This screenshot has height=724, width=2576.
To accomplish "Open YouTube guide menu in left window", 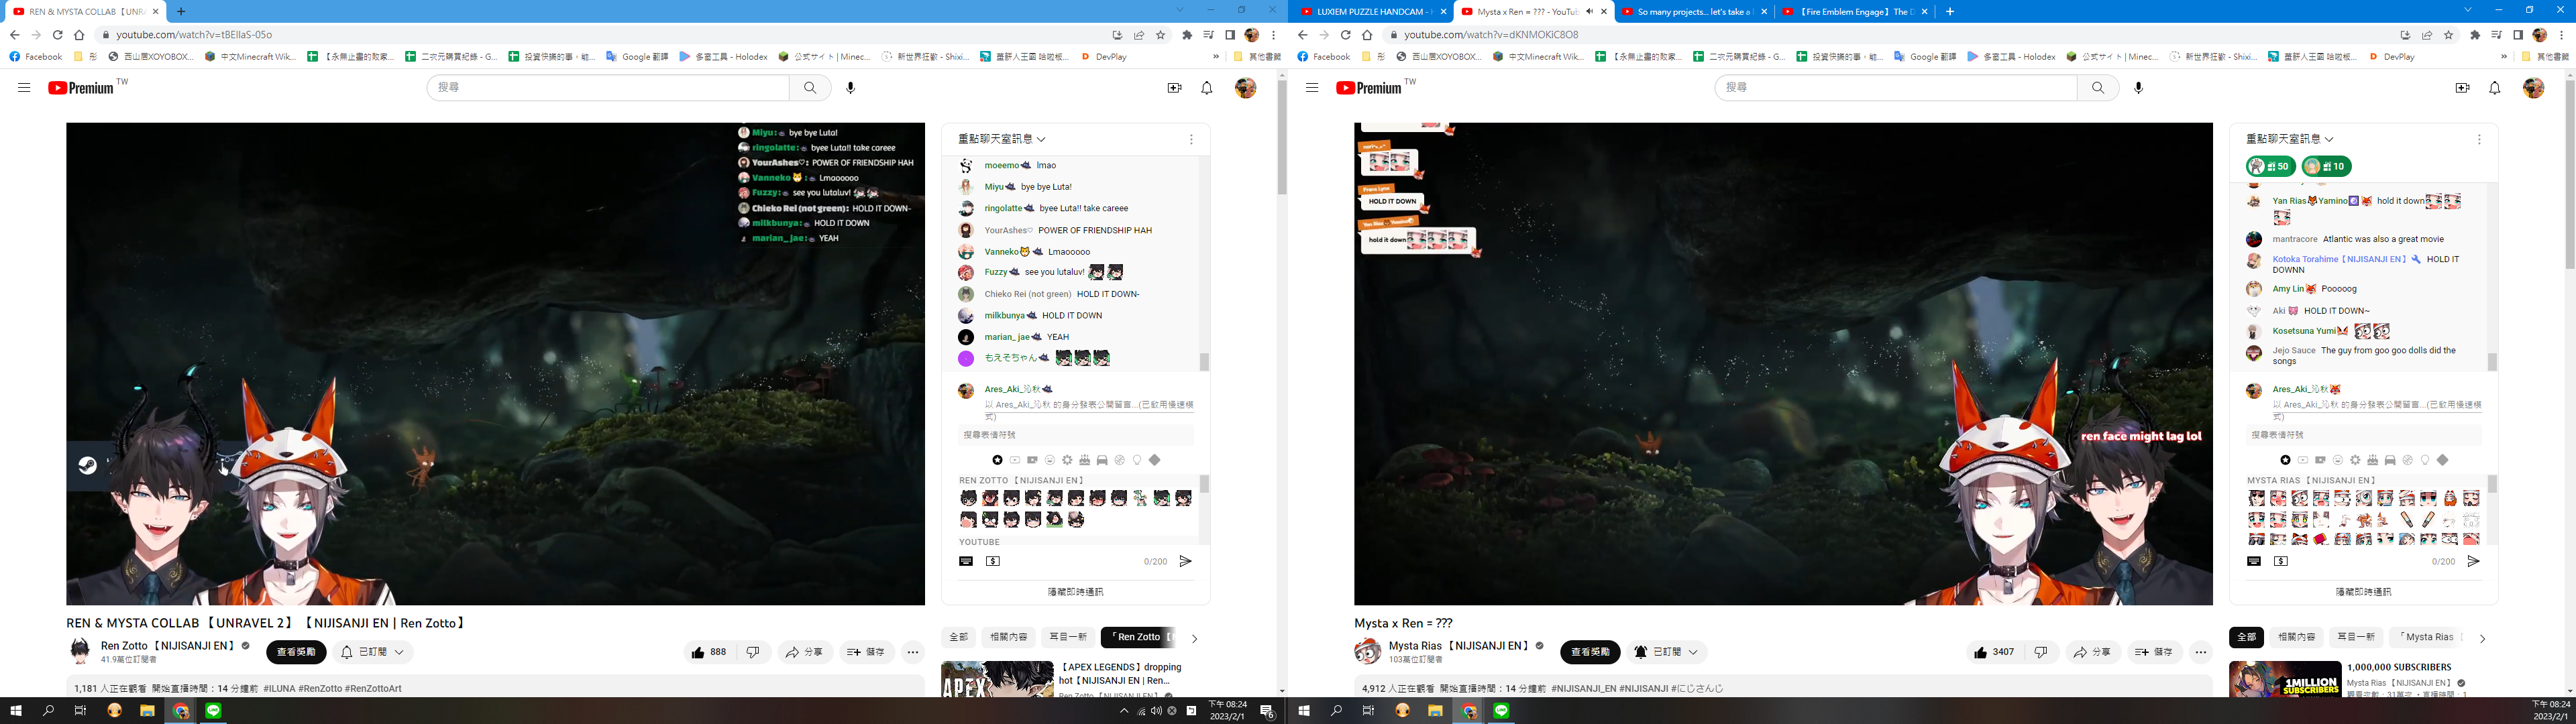I will pos(24,88).
